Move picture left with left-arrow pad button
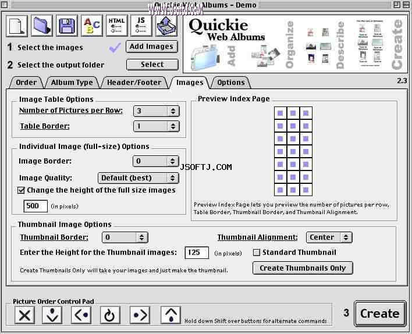This screenshot has width=412, height=334. (81, 315)
